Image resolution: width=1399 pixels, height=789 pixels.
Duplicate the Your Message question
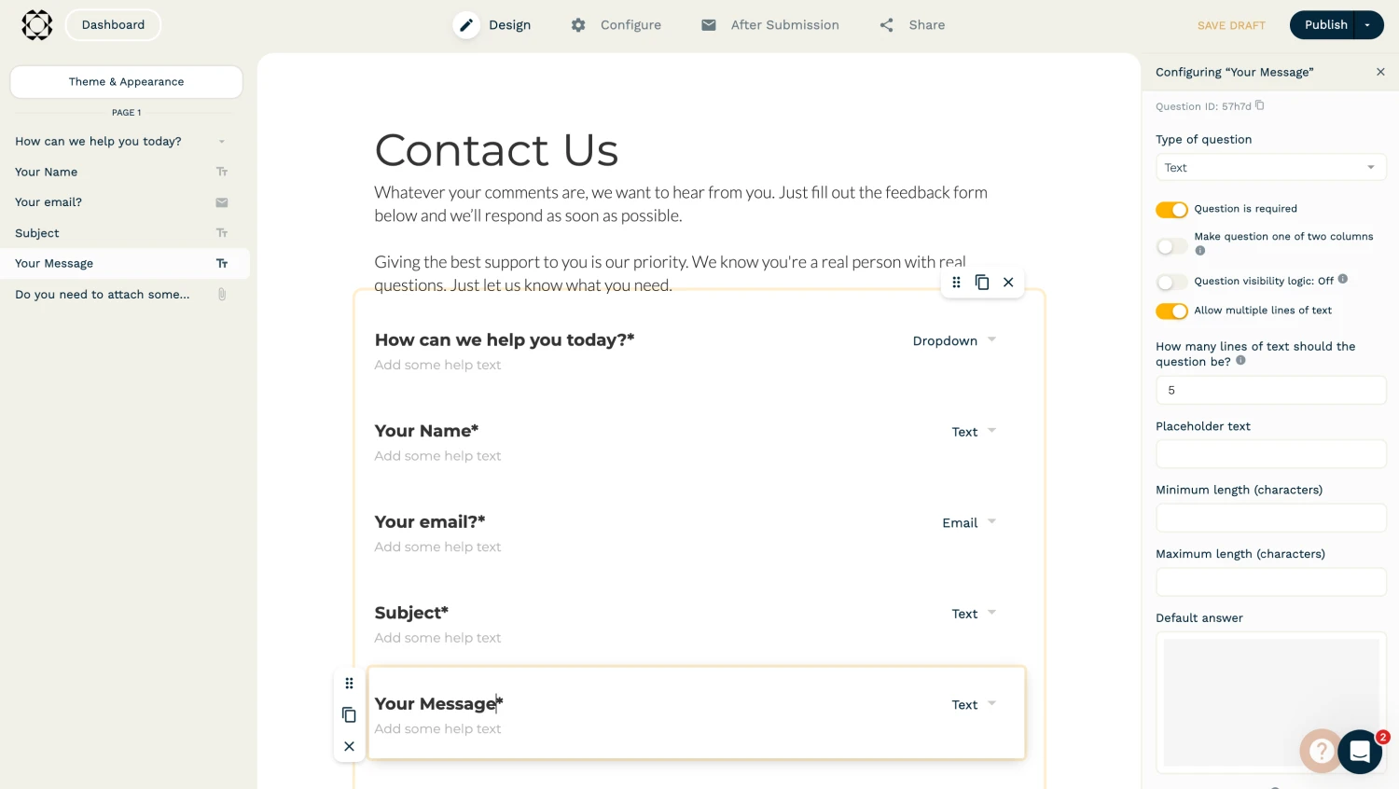point(349,715)
